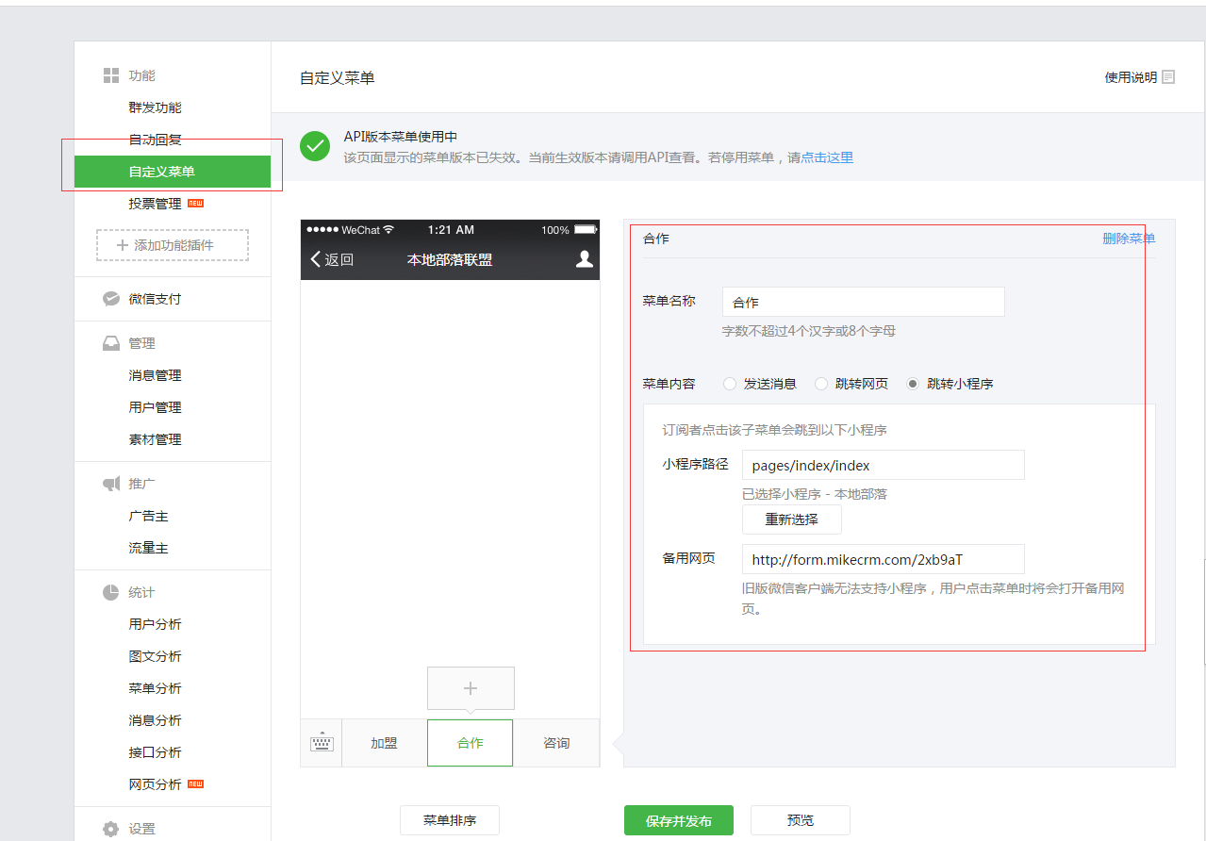The image size is (1206, 841).
Task: Click the 点击这里 link
Action: 827,157
